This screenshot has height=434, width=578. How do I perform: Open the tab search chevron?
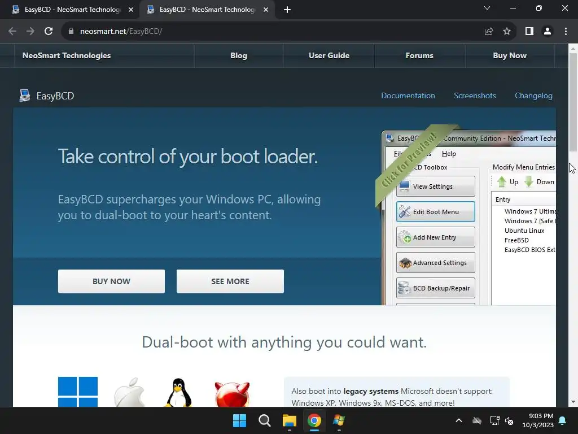point(487,8)
